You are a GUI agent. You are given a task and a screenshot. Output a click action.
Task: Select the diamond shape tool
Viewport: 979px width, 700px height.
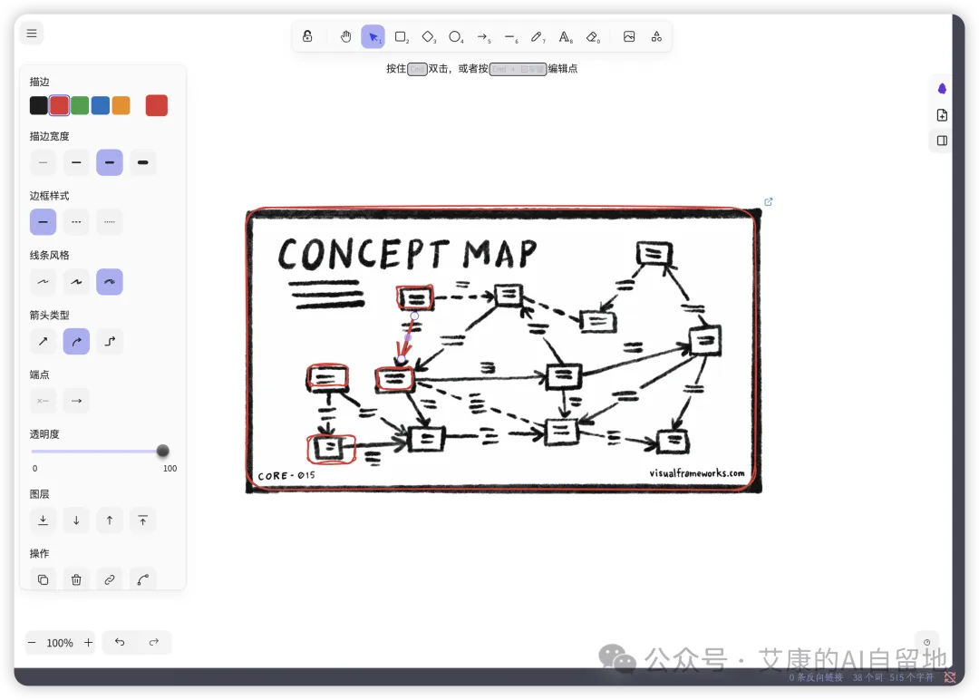pyautogui.click(x=428, y=37)
